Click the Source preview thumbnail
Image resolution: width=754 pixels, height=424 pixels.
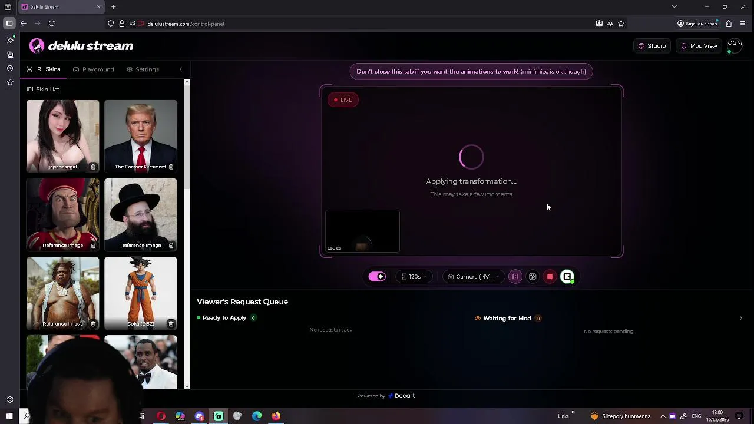[x=362, y=231]
